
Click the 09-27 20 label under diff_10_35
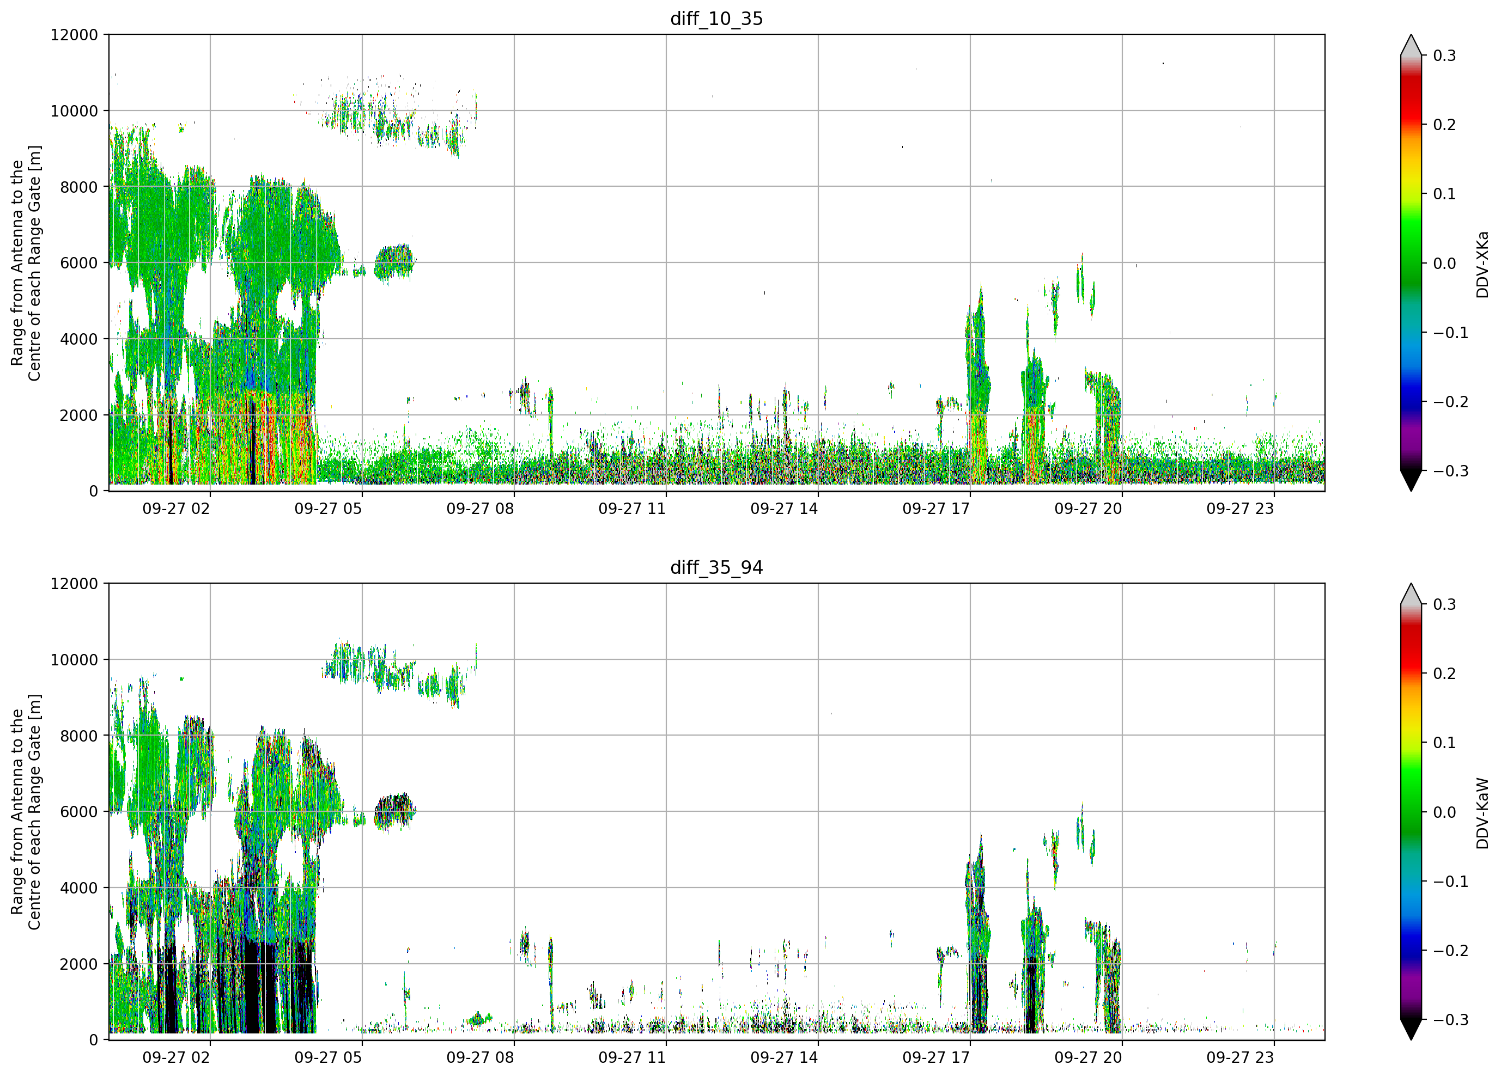pos(1088,509)
